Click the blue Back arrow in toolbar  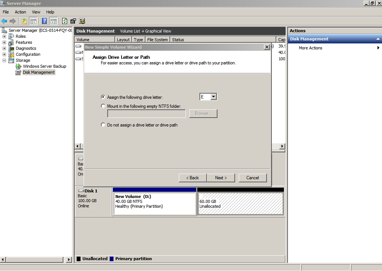coord(4,21)
